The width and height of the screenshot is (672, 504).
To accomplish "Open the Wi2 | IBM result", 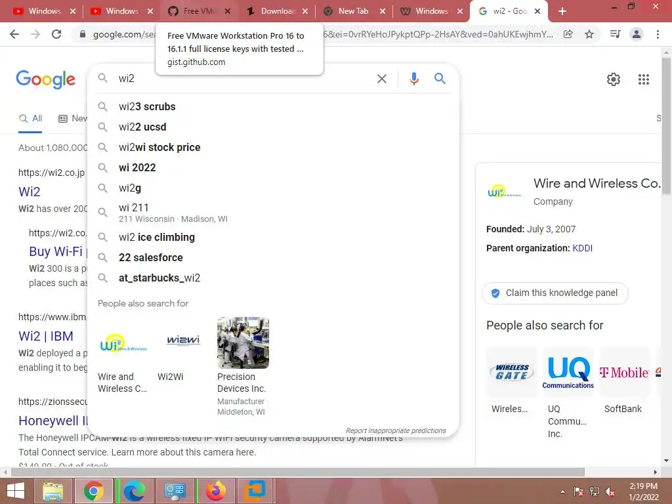I will tap(46, 336).
